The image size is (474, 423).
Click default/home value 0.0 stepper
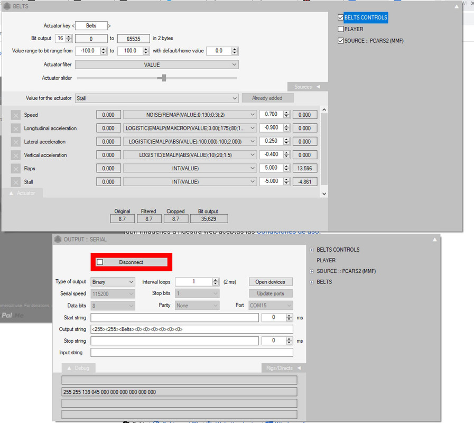pyautogui.click(x=235, y=51)
